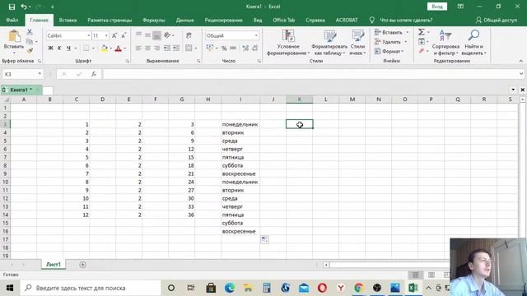Click the insert function fx icon

coord(94,74)
